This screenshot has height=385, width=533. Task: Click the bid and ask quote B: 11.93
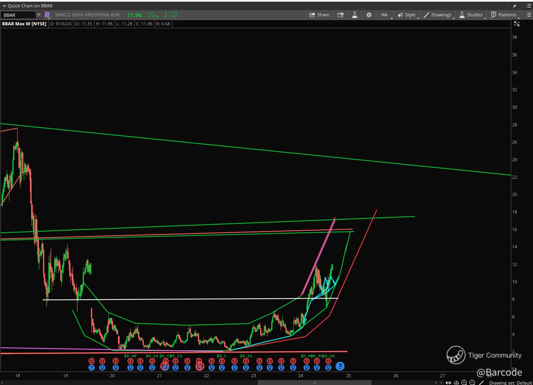pos(171,13)
